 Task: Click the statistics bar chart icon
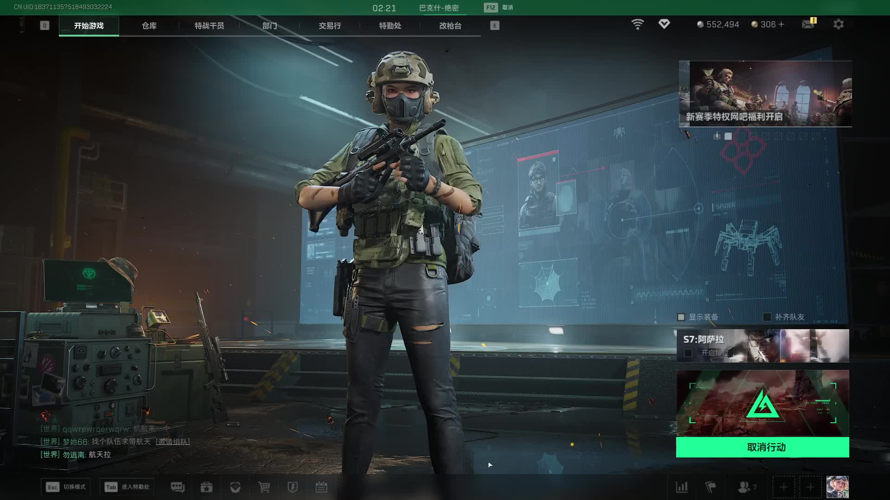point(682,487)
